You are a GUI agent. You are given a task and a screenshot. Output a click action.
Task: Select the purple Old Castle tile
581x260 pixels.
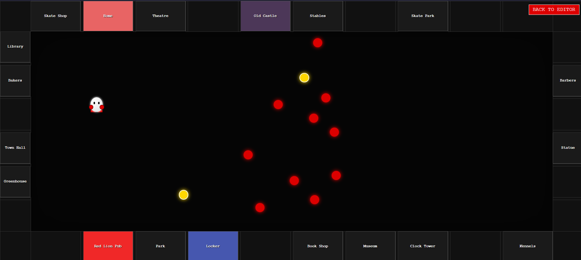click(x=265, y=16)
